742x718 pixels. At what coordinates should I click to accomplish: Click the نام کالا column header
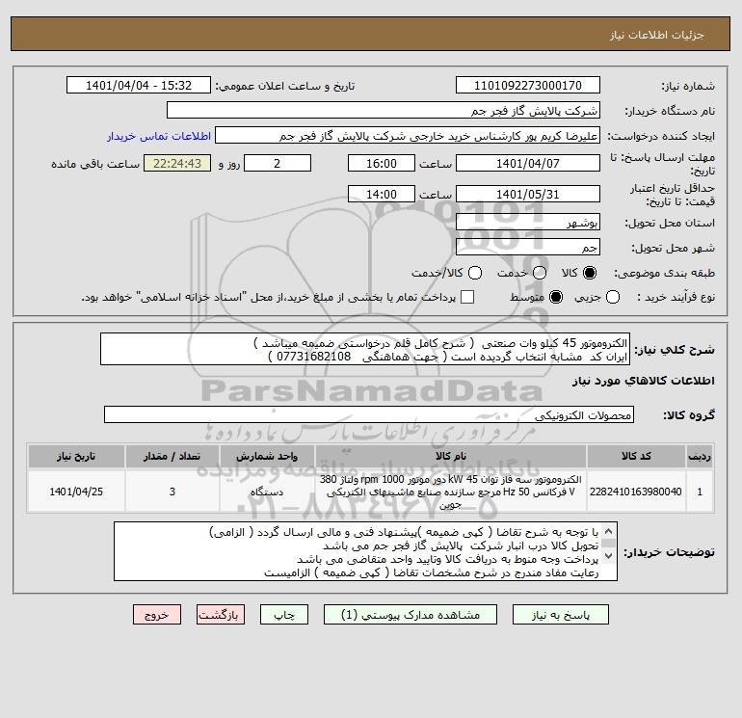451,456
